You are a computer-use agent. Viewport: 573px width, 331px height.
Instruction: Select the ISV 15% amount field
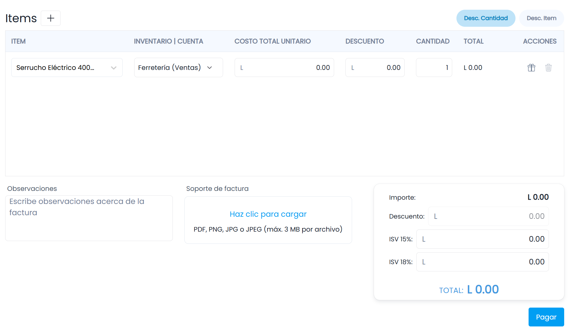click(482, 239)
